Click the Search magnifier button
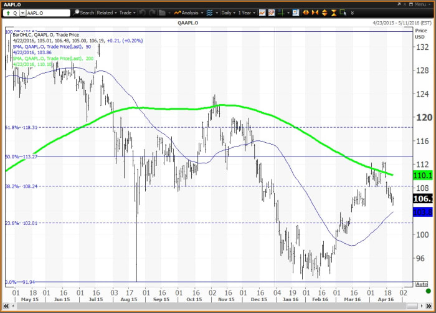The image size is (436, 313). 84,13
